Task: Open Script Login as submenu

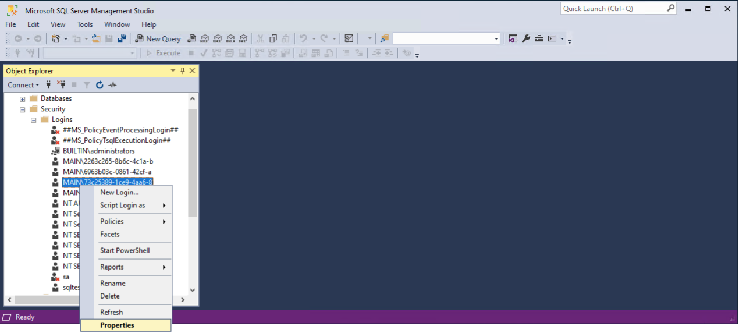Action: 126,205
